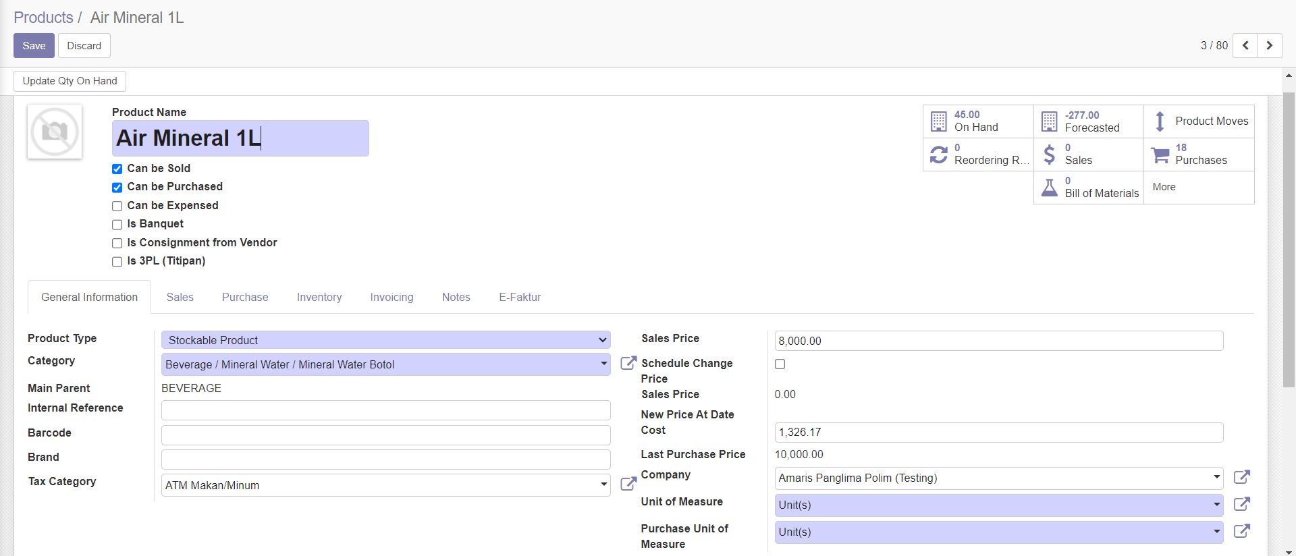
Task: Switch to the E-Faktur tab
Action: pyautogui.click(x=520, y=297)
